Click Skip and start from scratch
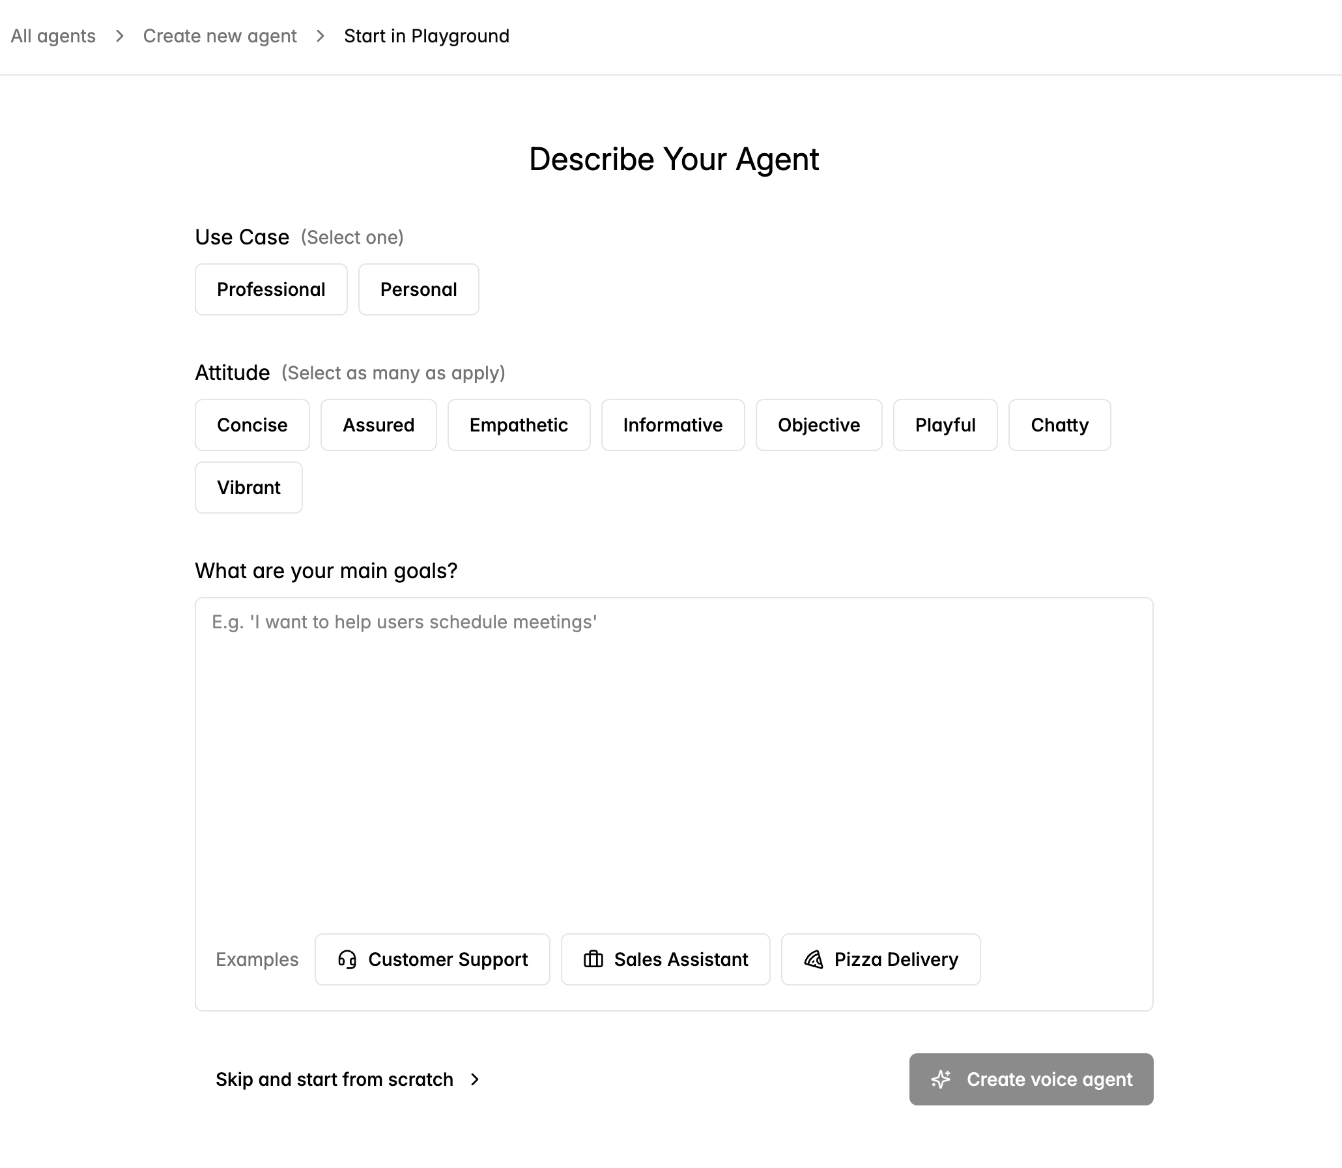 coord(334,1080)
